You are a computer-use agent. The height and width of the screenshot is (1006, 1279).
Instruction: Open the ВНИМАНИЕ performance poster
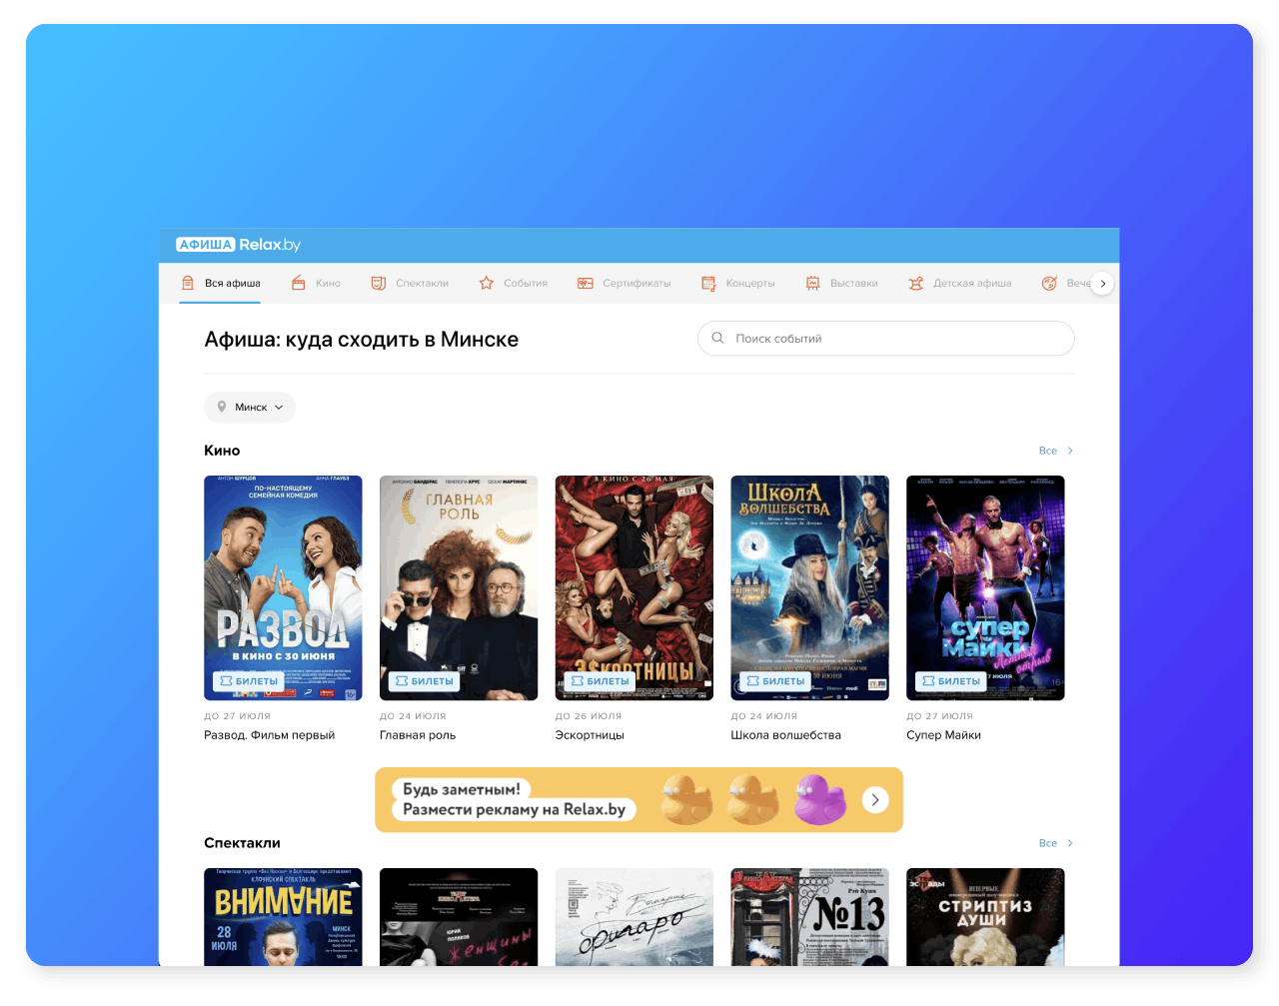[283, 917]
